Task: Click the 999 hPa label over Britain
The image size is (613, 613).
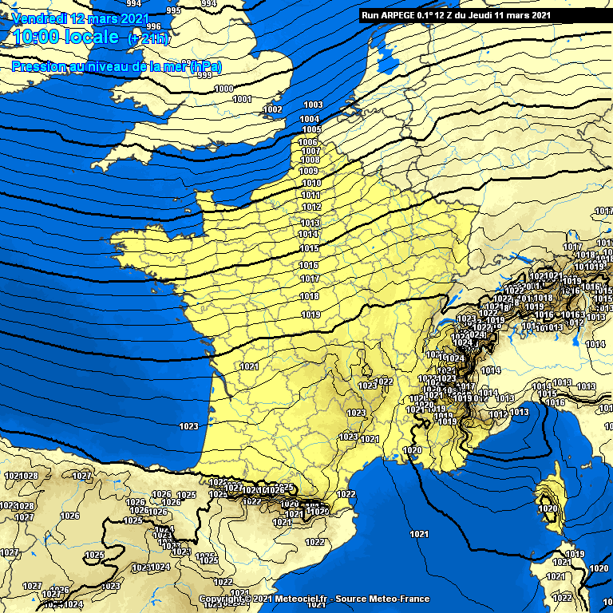Action: [x=204, y=76]
